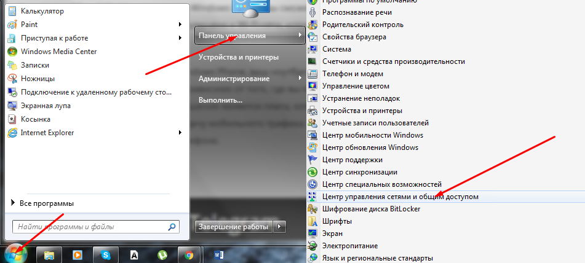Open the shutdown options arrow
Viewport: 585px width, 263px height.
(280, 227)
